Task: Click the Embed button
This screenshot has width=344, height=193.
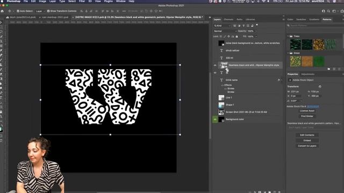Action: click(x=307, y=140)
